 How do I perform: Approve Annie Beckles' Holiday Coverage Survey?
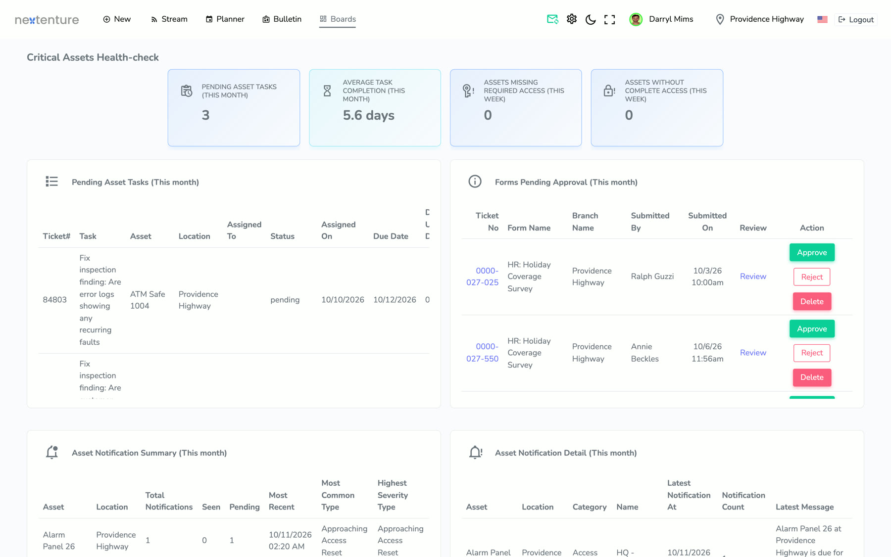pyautogui.click(x=812, y=328)
